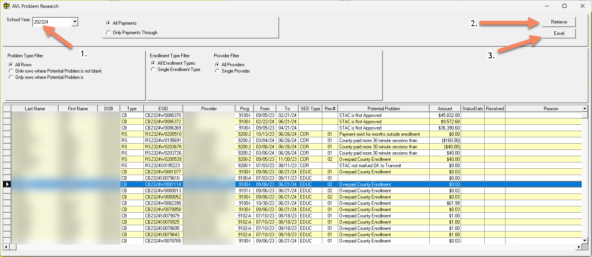
Task: Select rows where Potential Problem is not blank
Action: tap(11, 71)
